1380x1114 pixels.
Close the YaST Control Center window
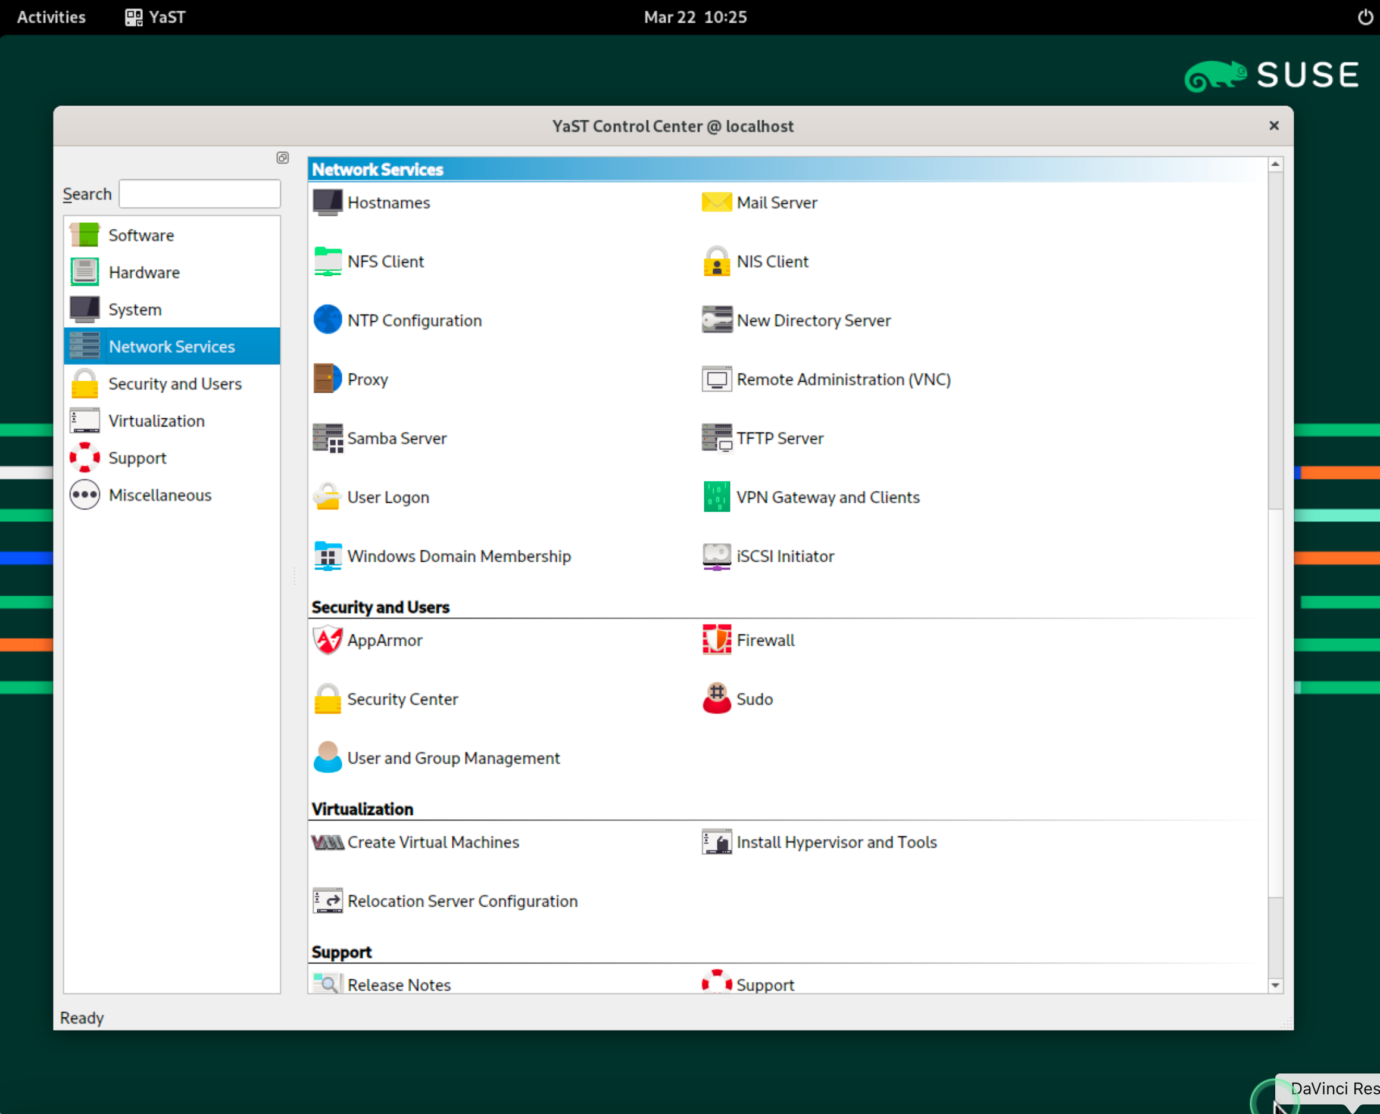pyautogui.click(x=1274, y=126)
